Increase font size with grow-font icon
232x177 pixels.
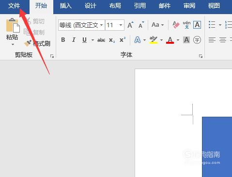coord(130,25)
